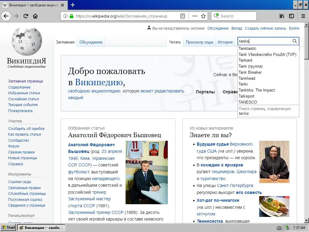The height and width of the screenshot is (232, 309).
Task: Open the Просмотр кода tab
Action: coord(199,42)
